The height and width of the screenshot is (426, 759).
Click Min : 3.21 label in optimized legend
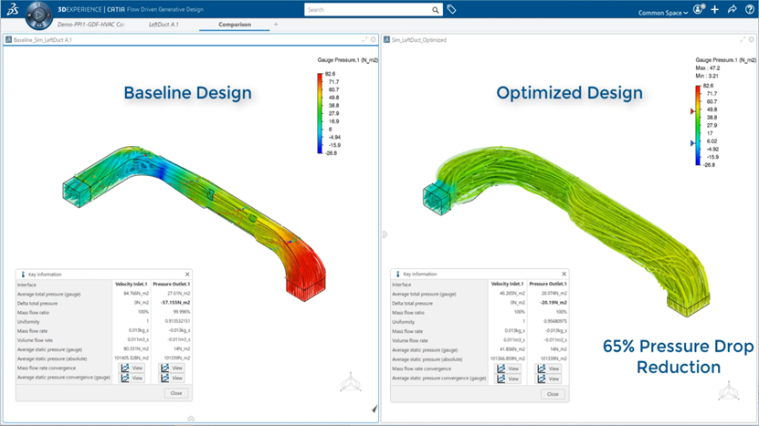pyautogui.click(x=707, y=76)
